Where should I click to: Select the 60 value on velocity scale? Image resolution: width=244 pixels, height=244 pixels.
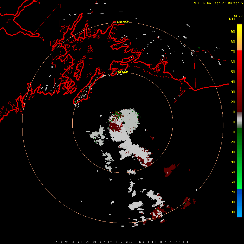point(233,62)
